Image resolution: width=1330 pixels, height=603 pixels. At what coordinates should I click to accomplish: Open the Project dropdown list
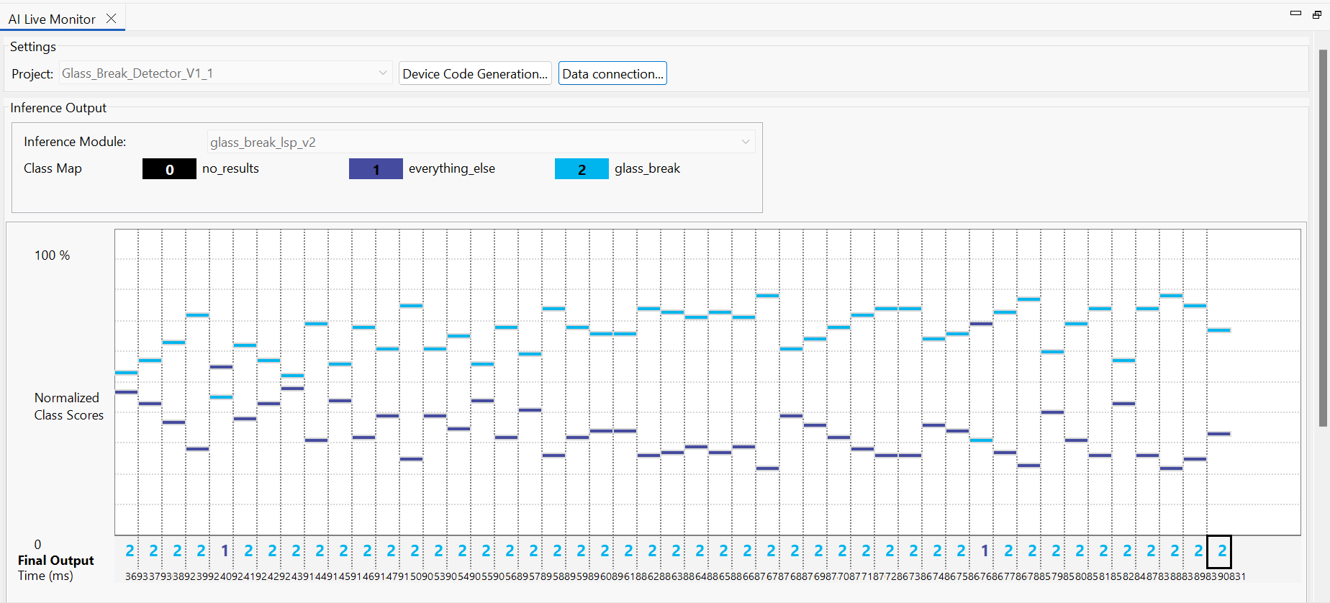pos(382,73)
